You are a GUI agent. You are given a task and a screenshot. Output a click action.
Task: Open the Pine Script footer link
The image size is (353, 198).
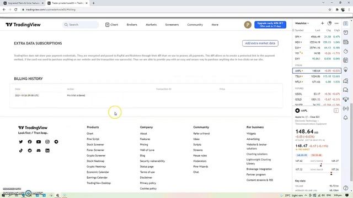[x=93, y=139]
